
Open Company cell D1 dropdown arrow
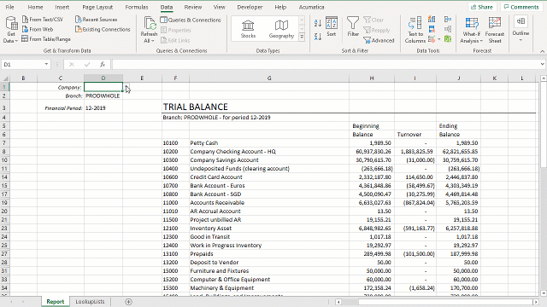click(126, 87)
